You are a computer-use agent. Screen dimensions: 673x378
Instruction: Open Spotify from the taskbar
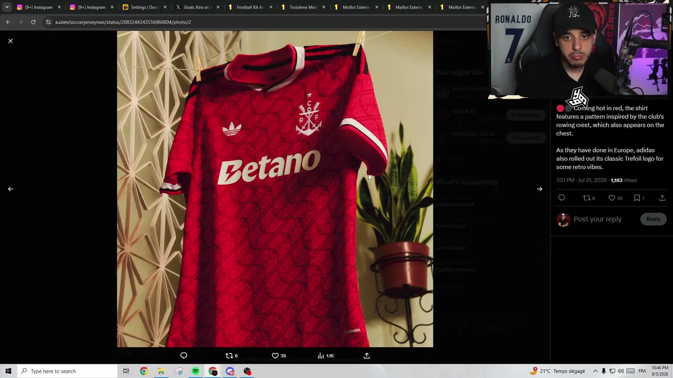(x=196, y=371)
